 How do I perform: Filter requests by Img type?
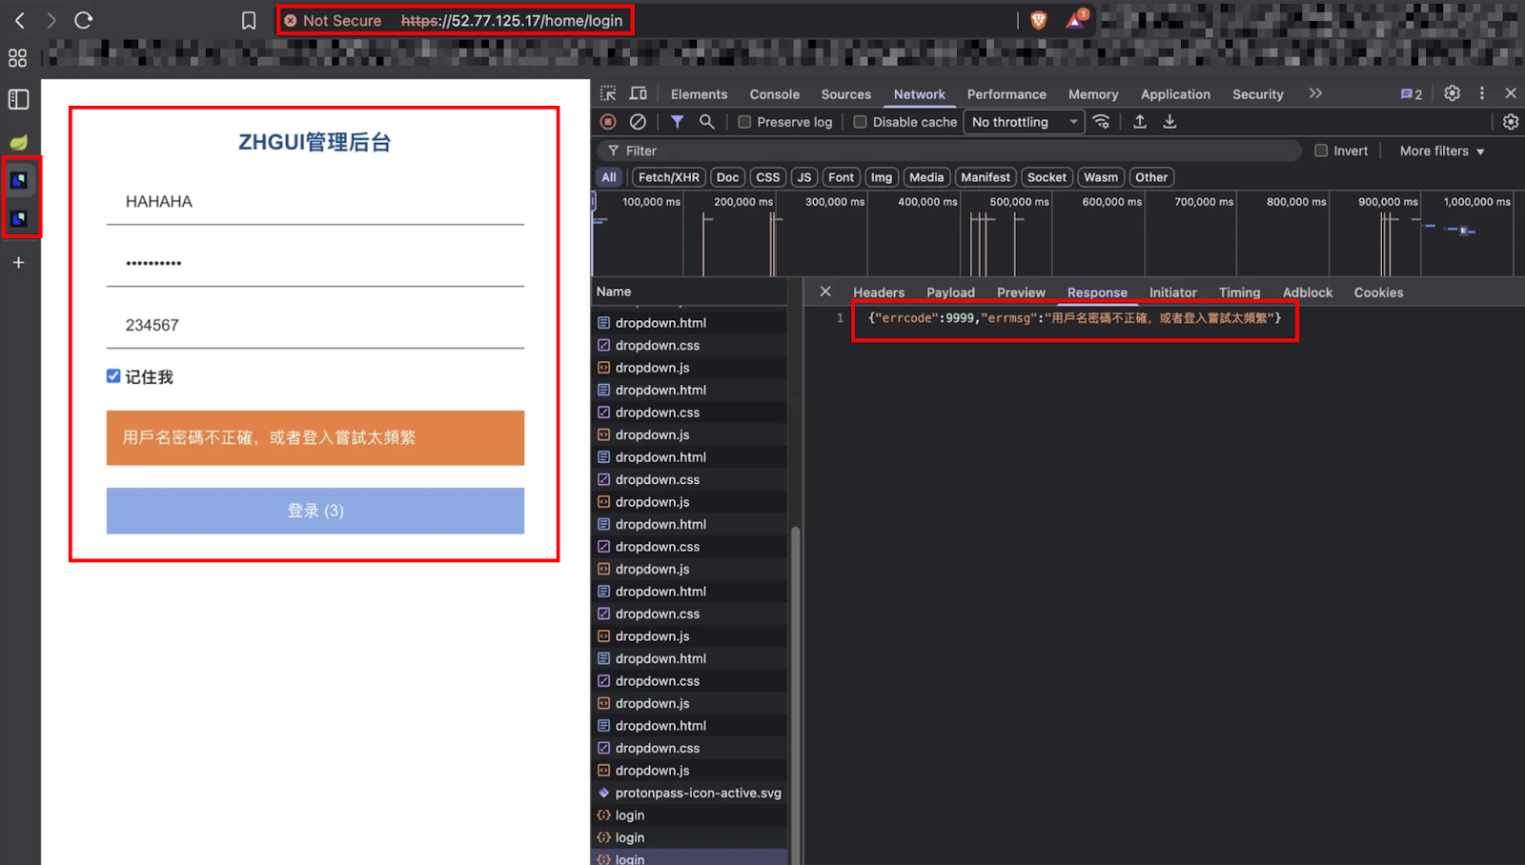882,177
